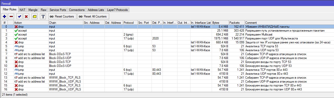Open the Raw tab

point(44,10)
